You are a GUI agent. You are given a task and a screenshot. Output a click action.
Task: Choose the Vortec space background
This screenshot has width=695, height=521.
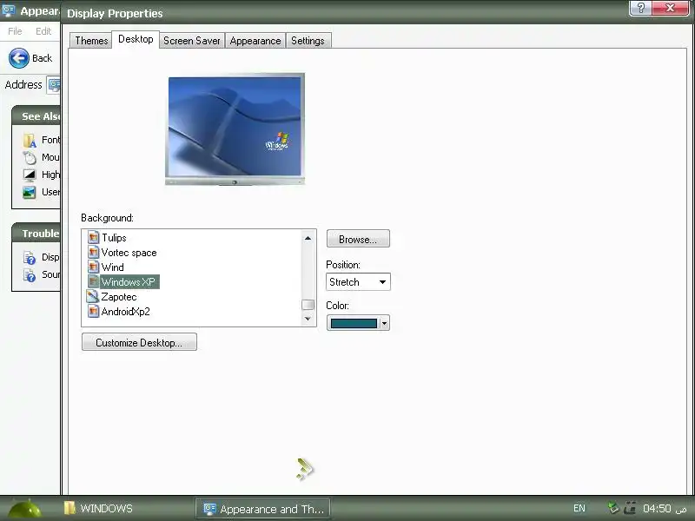pyautogui.click(x=129, y=253)
